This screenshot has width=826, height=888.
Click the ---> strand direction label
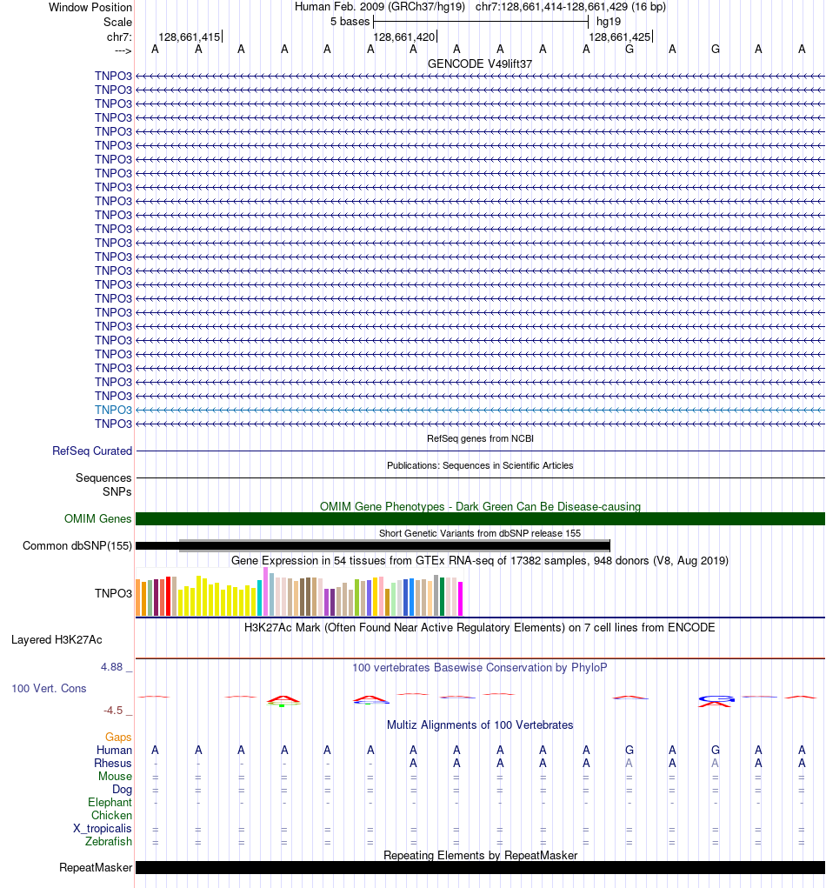pos(123,51)
